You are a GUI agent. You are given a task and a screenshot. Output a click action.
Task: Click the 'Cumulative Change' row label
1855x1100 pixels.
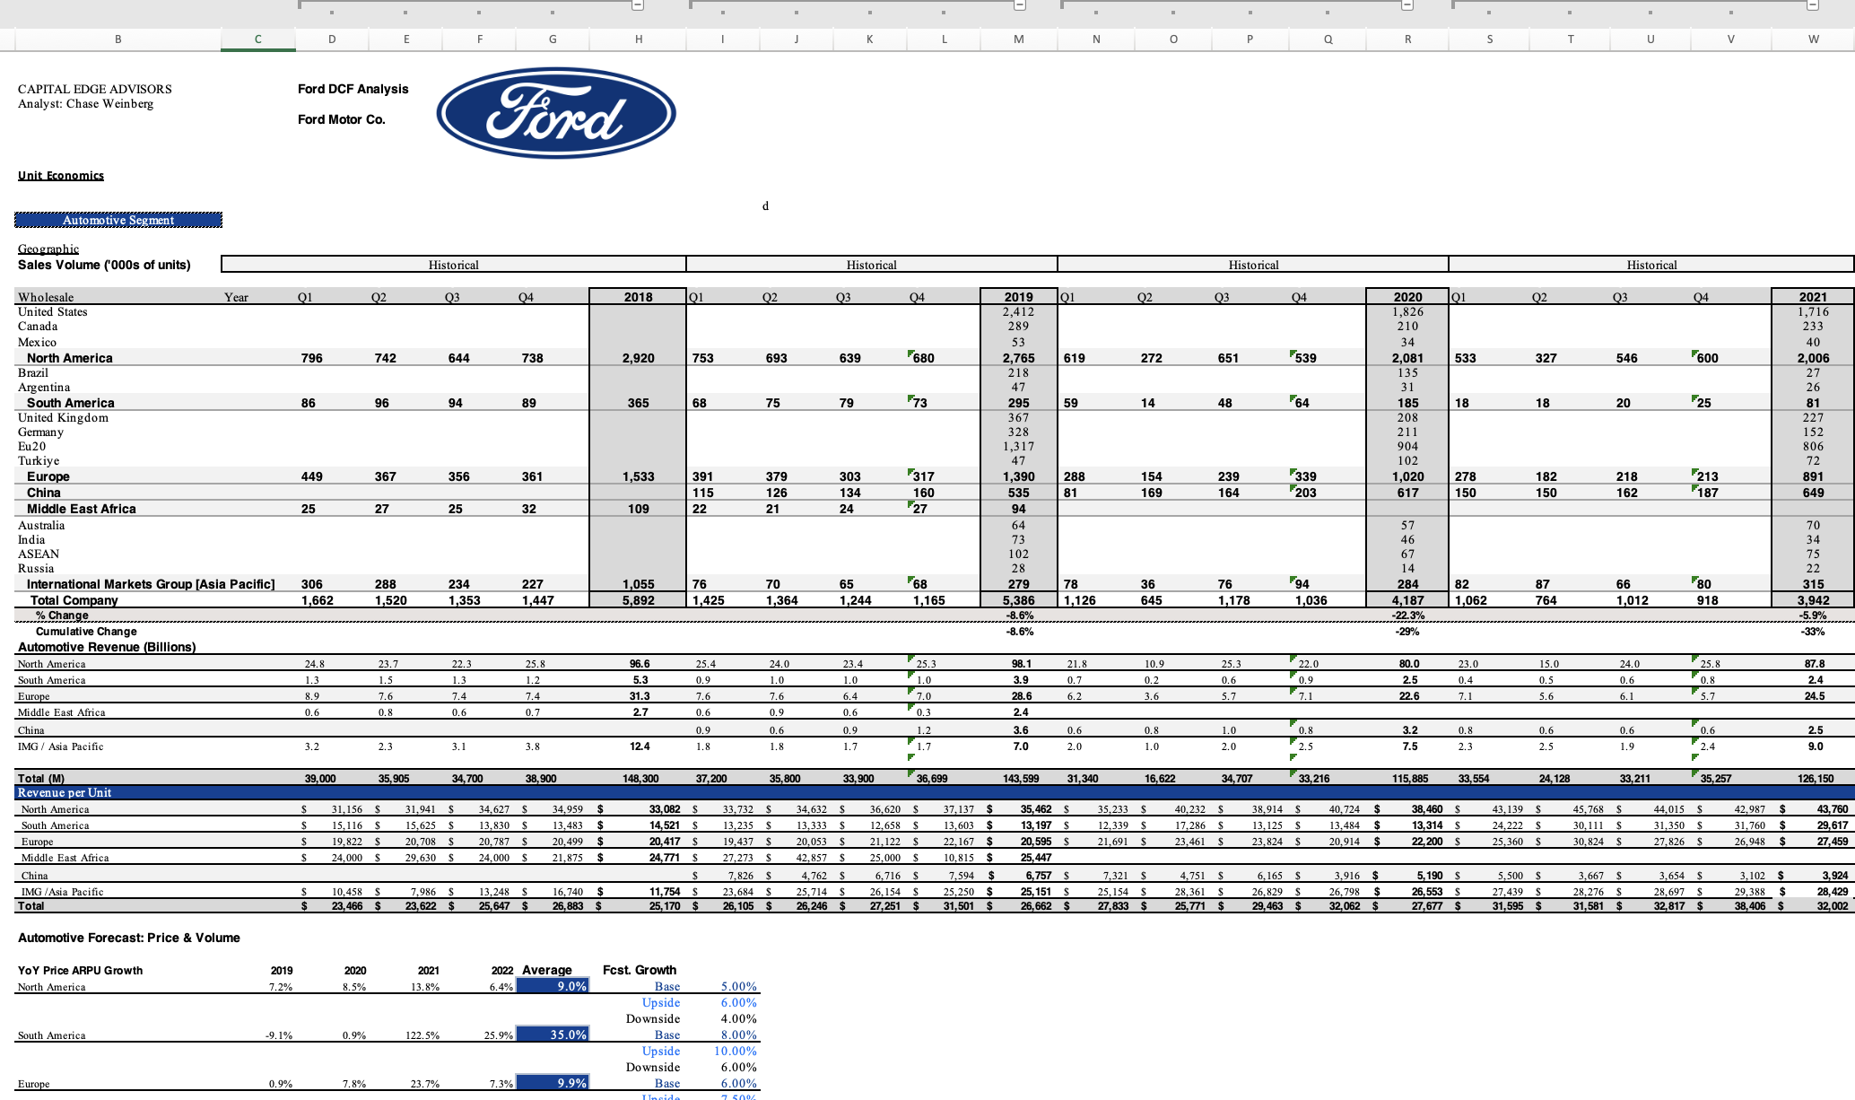(x=86, y=632)
